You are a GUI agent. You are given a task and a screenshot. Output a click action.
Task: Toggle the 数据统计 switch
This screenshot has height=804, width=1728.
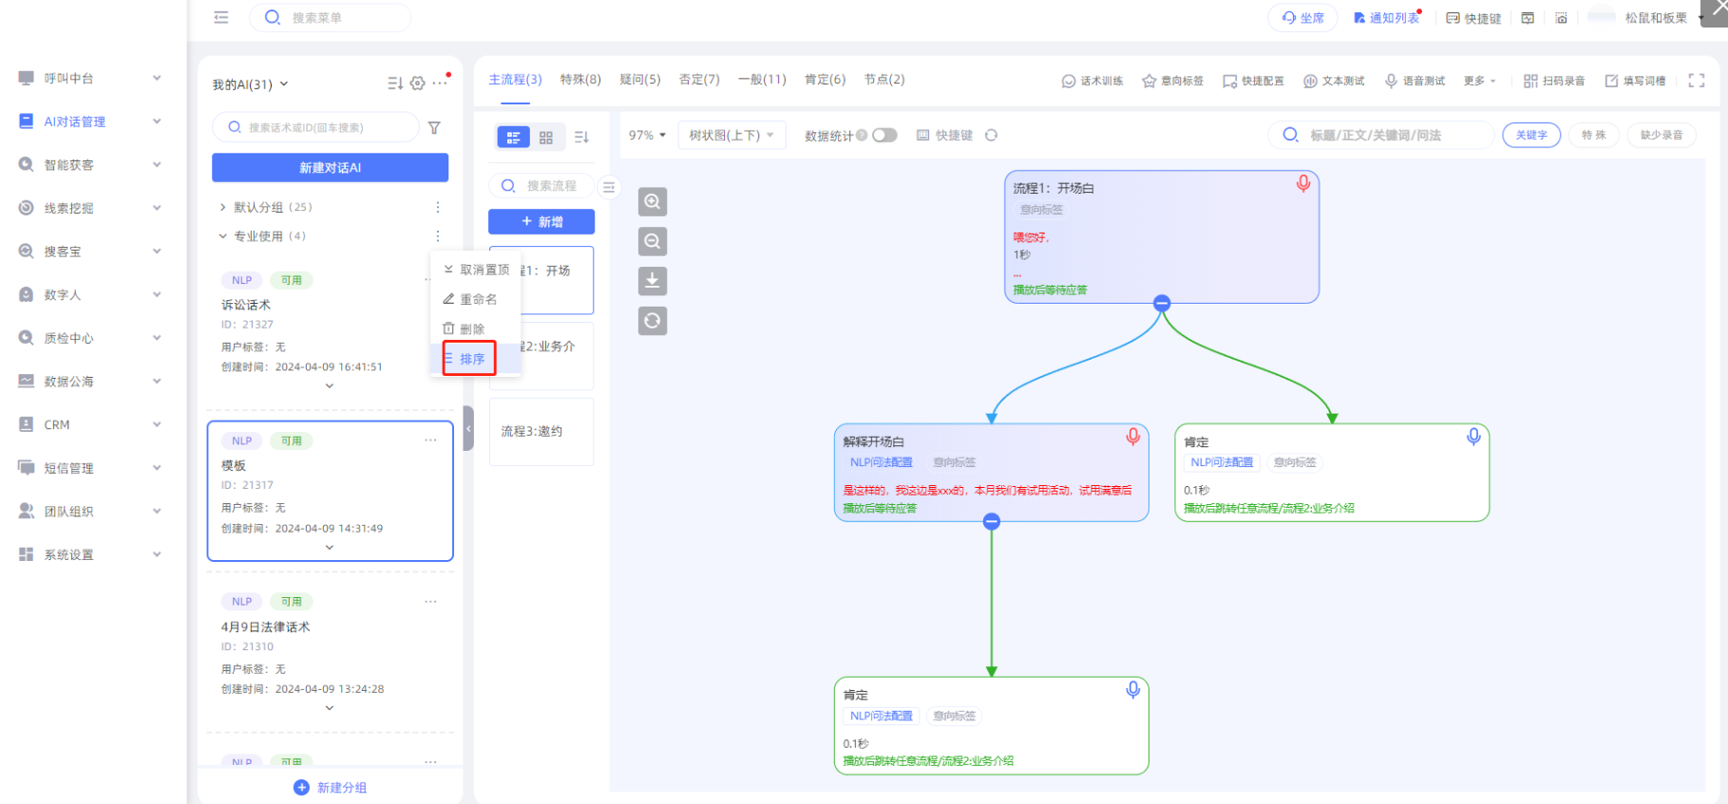(x=884, y=136)
